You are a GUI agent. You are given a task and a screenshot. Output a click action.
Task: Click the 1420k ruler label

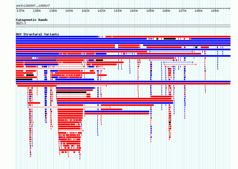tap(102, 11)
